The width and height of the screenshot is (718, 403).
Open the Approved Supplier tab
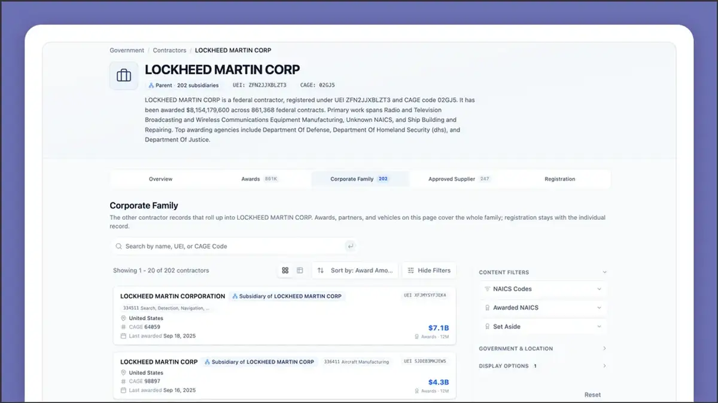click(460, 179)
